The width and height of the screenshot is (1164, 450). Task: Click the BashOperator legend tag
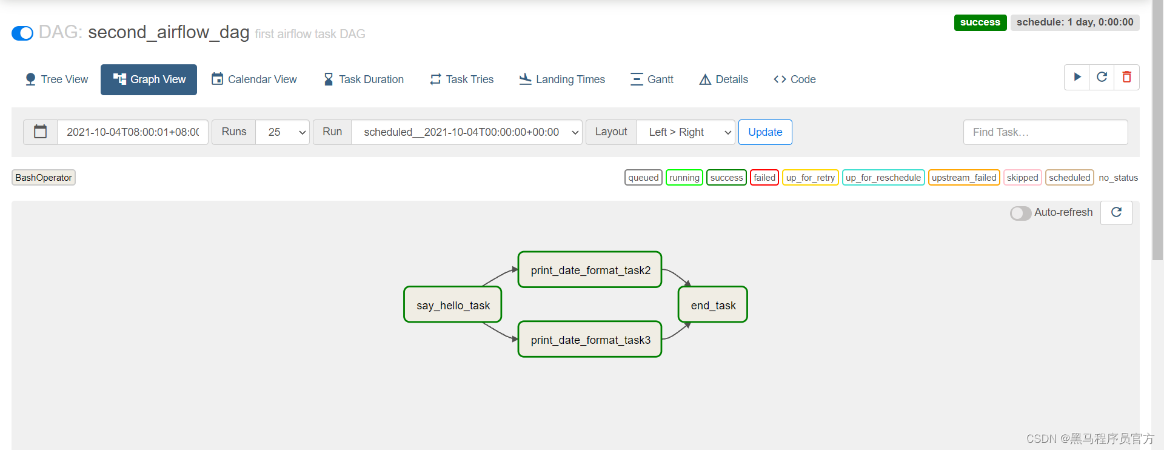(44, 178)
